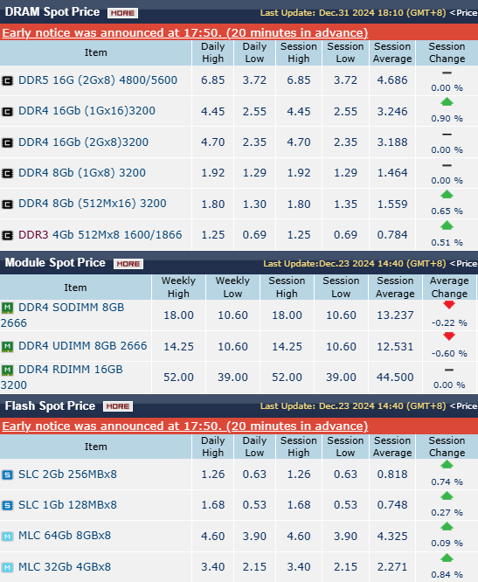This screenshot has width=478, height=582.
Task: Click the -0.60 % average change value
Action: point(449,353)
